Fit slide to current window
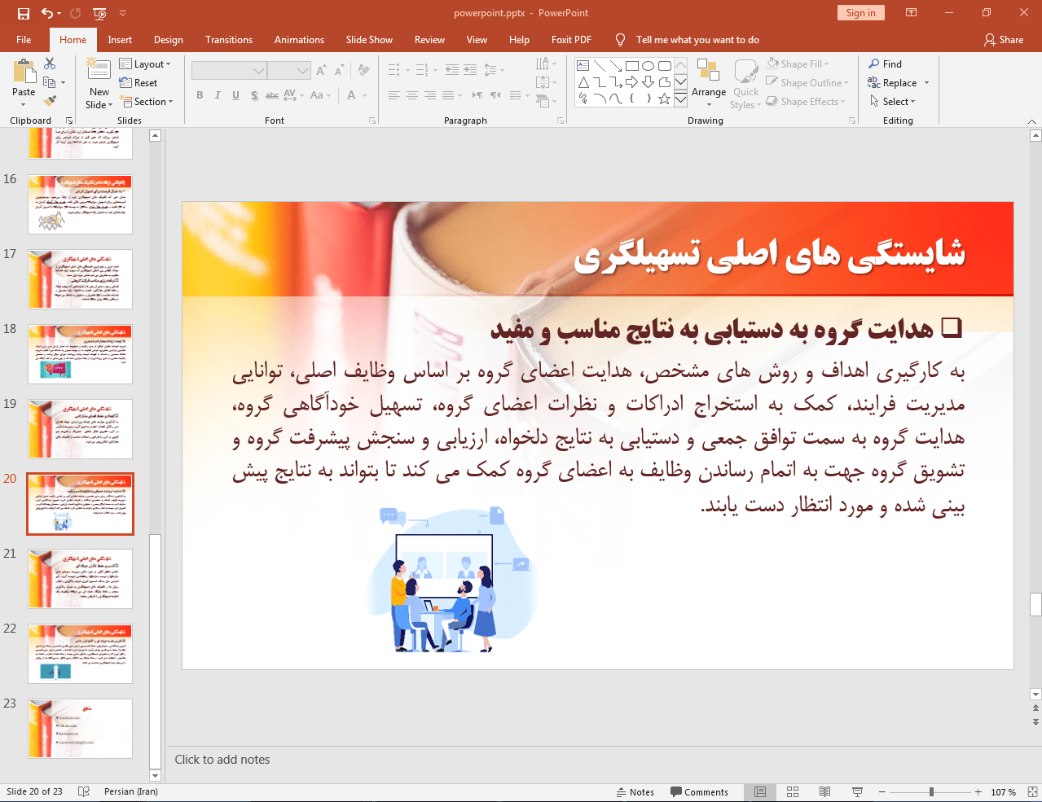1042x802 pixels. [x=1032, y=792]
